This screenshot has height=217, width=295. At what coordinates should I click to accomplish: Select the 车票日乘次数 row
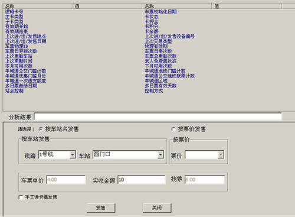[x=158, y=51]
